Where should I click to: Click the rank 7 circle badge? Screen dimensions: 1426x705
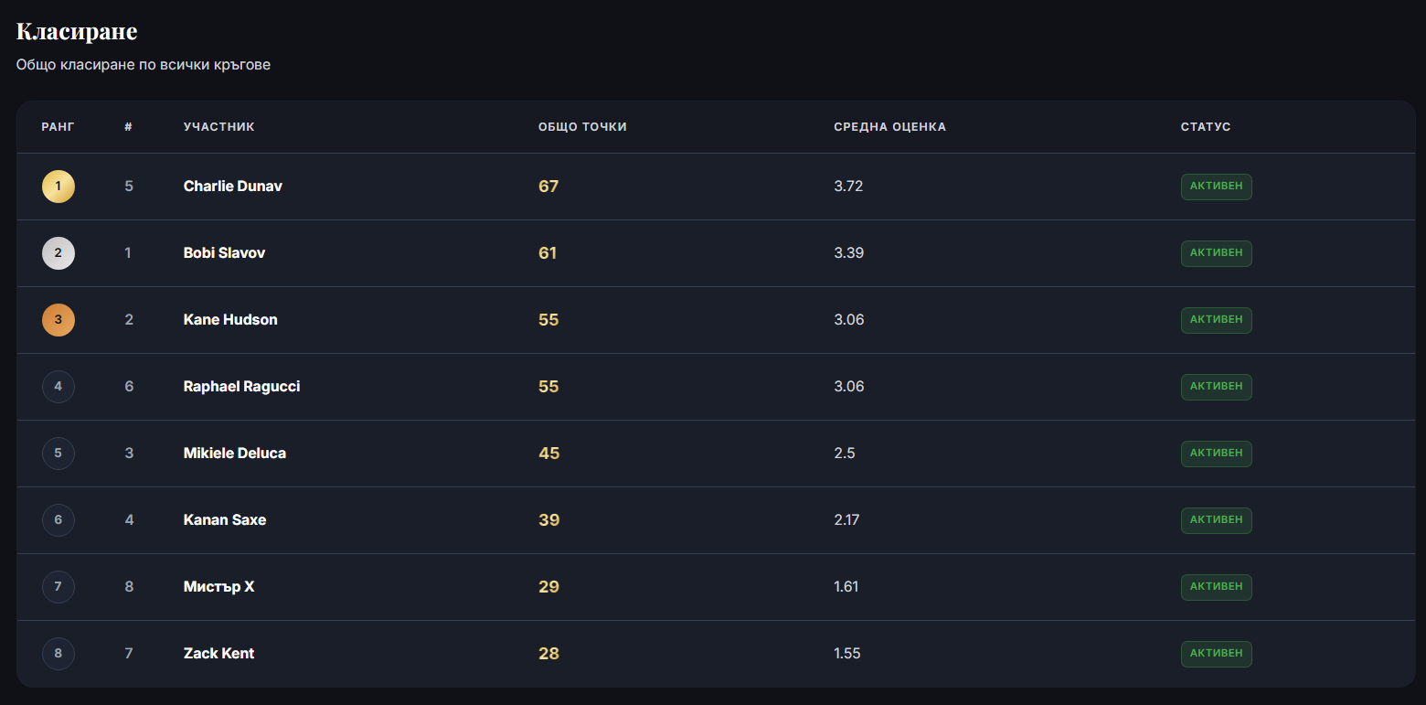point(59,587)
